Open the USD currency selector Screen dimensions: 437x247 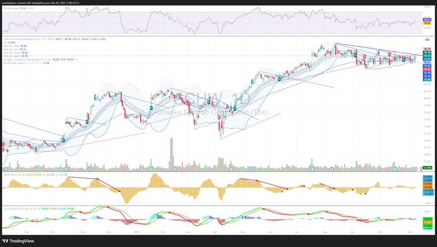point(426,39)
